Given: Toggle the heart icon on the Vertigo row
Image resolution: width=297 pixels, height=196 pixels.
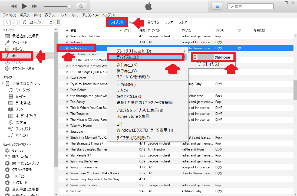Looking at the screenshot, I should 240,48.
